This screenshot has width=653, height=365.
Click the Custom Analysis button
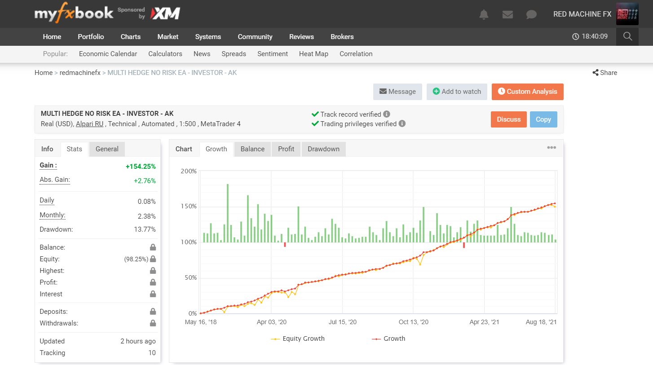pyautogui.click(x=527, y=92)
